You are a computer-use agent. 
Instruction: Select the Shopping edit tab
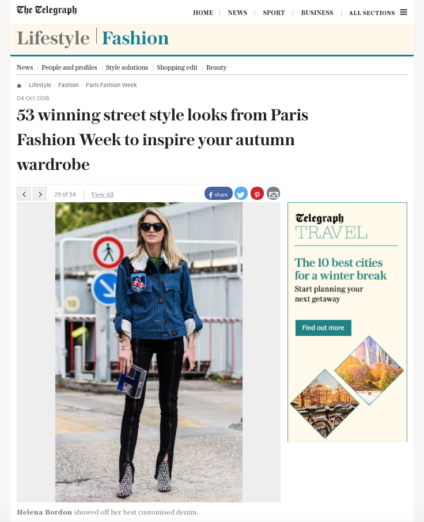[x=177, y=67]
